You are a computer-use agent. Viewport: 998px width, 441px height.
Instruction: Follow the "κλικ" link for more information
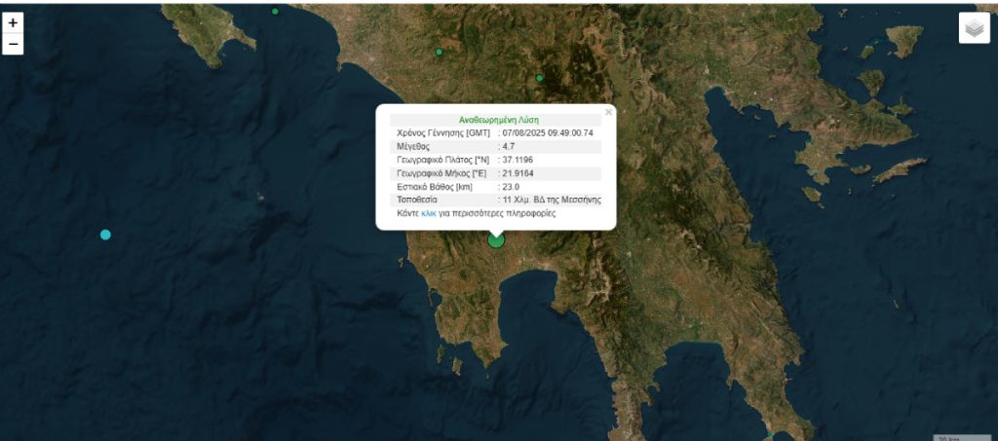[x=428, y=212]
